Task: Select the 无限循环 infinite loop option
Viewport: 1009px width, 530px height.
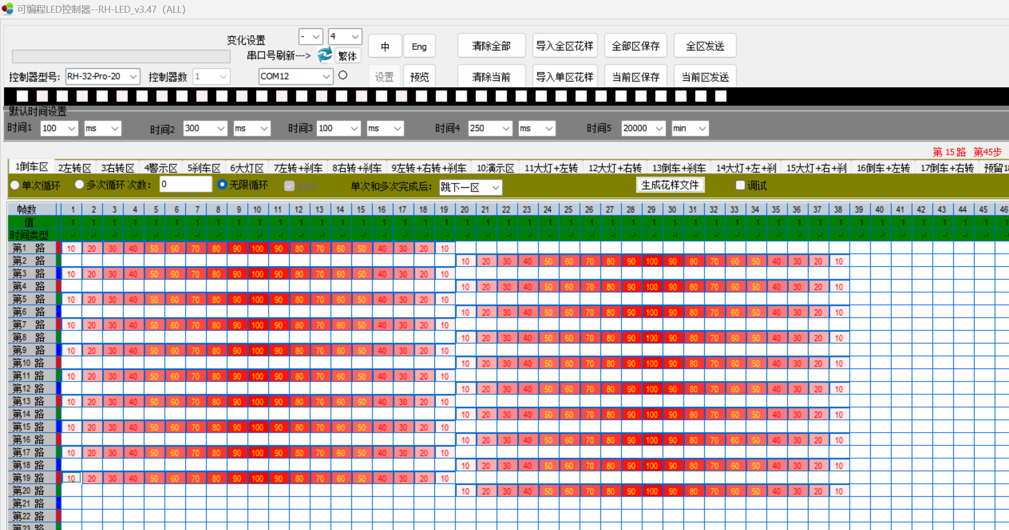Action: 223,185
